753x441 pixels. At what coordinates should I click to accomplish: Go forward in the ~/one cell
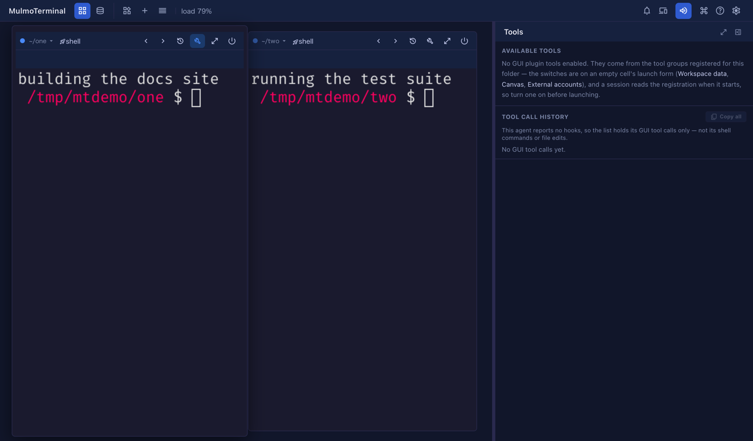tap(163, 41)
